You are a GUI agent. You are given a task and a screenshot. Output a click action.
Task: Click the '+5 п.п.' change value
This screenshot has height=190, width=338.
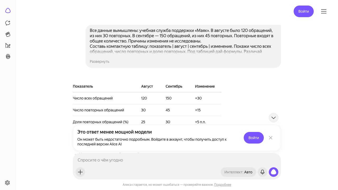click(200, 122)
